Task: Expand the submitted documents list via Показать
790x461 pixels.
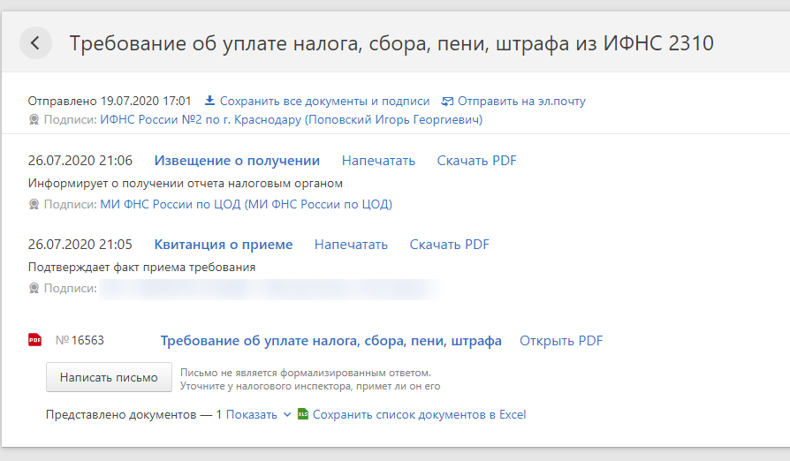Action: click(x=251, y=414)
